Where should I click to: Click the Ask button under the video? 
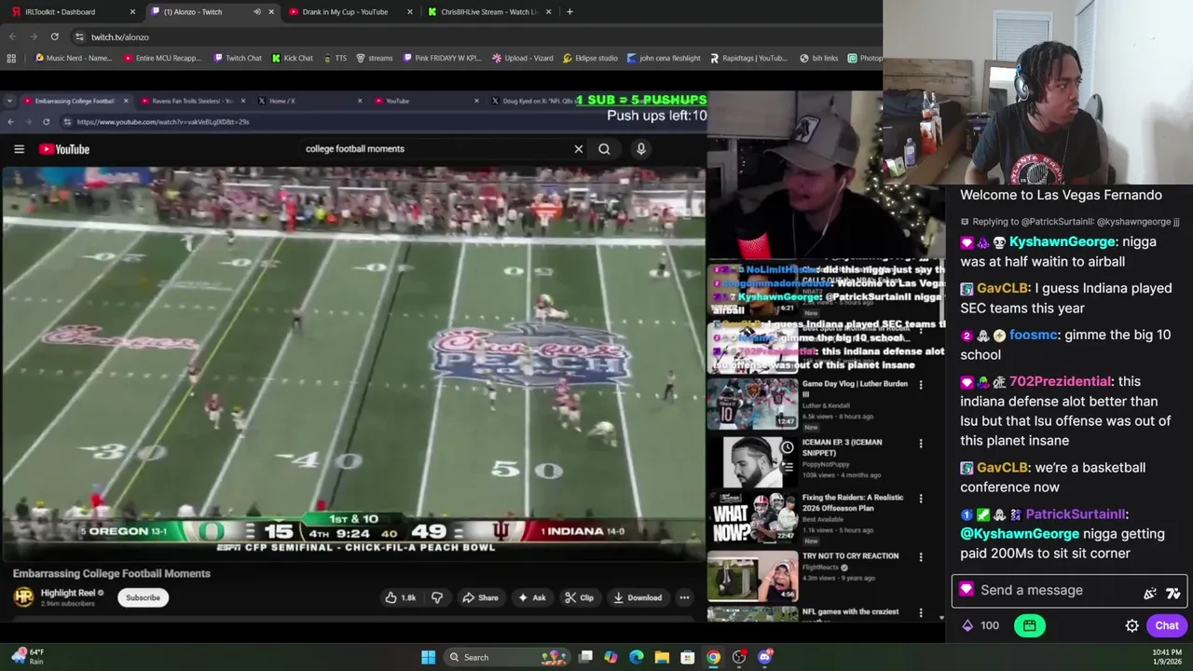click(531, 597)
